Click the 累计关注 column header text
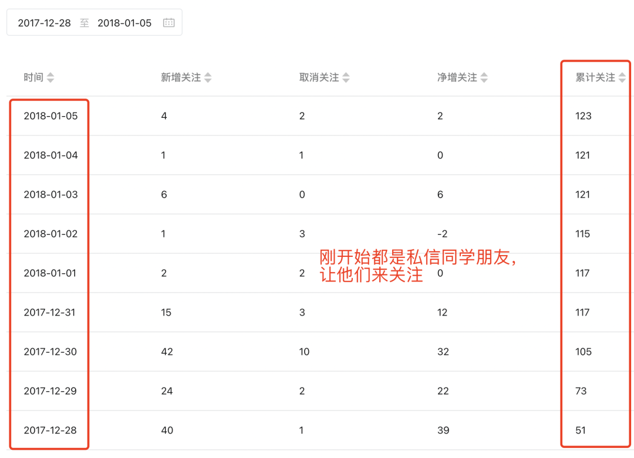 coord(595,77)
